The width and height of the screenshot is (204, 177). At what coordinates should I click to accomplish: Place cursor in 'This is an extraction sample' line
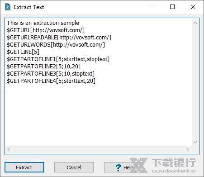pyautogui.click(x=43, y=23)
